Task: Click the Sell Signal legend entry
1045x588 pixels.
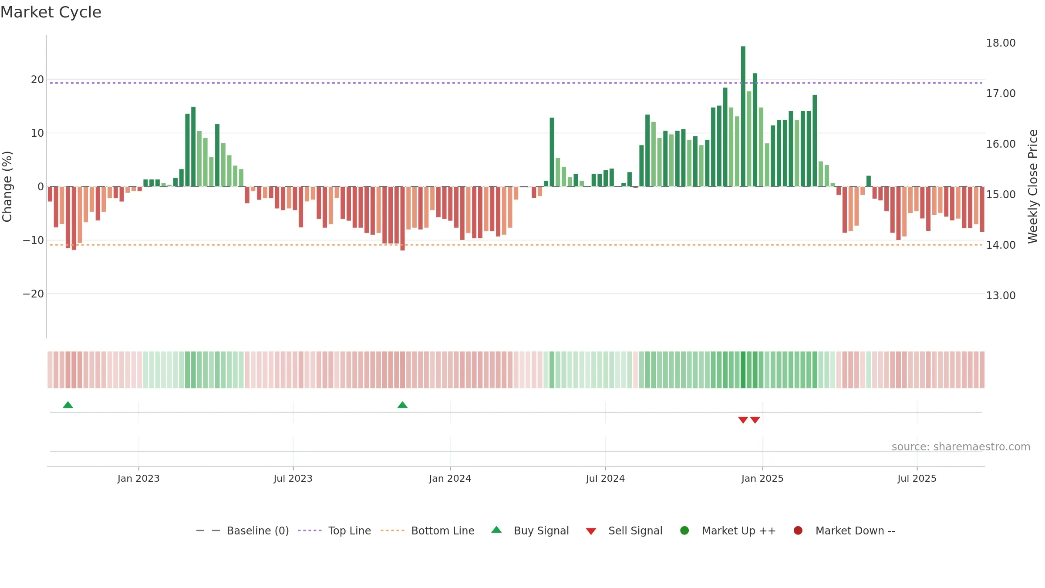Action: (x=624, y=531)
